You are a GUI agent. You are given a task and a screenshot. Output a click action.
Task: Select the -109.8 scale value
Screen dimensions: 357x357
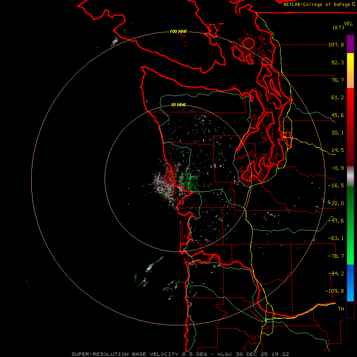click(334, 291)
